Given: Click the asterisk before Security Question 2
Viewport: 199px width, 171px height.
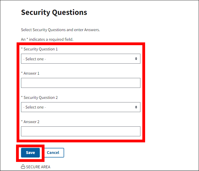Looking at the screenshot, I should 22,97.
